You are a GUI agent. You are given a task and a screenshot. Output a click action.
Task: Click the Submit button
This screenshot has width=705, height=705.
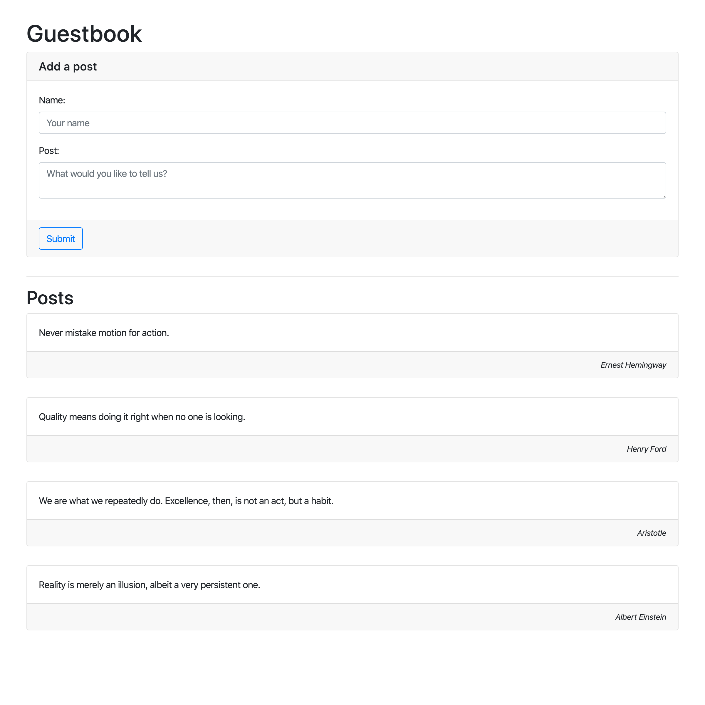click(x=61, y=238)
